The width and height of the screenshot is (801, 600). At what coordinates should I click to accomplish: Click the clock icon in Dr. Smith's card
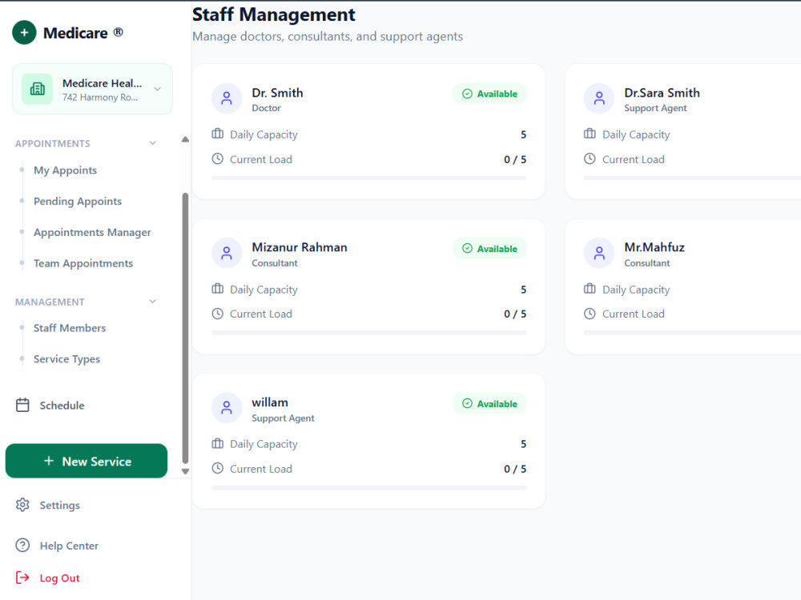218,158
